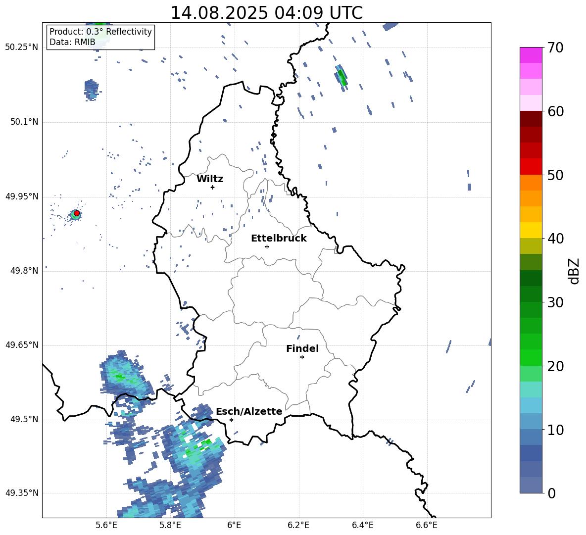This screenshot has width=586, height=535.
Task: Click the 49.35°N latitude label
Action: click(22, 493)
